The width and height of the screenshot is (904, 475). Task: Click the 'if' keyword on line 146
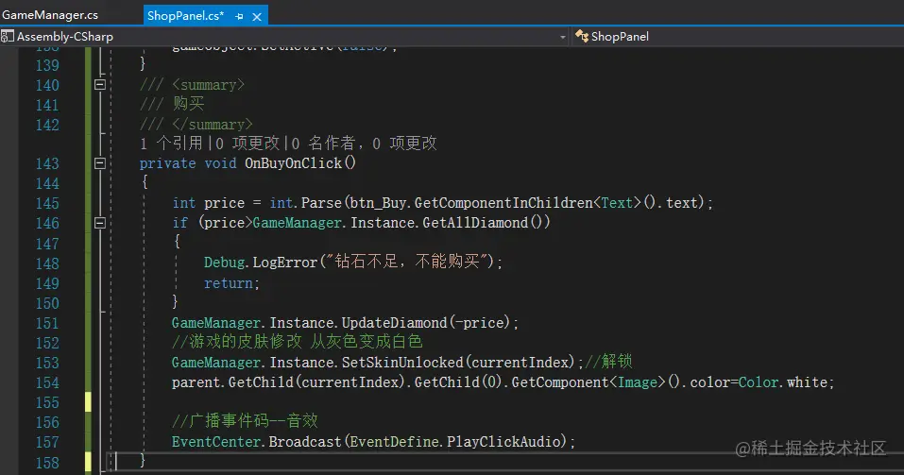pyautogui.click(x=179, y=223)
